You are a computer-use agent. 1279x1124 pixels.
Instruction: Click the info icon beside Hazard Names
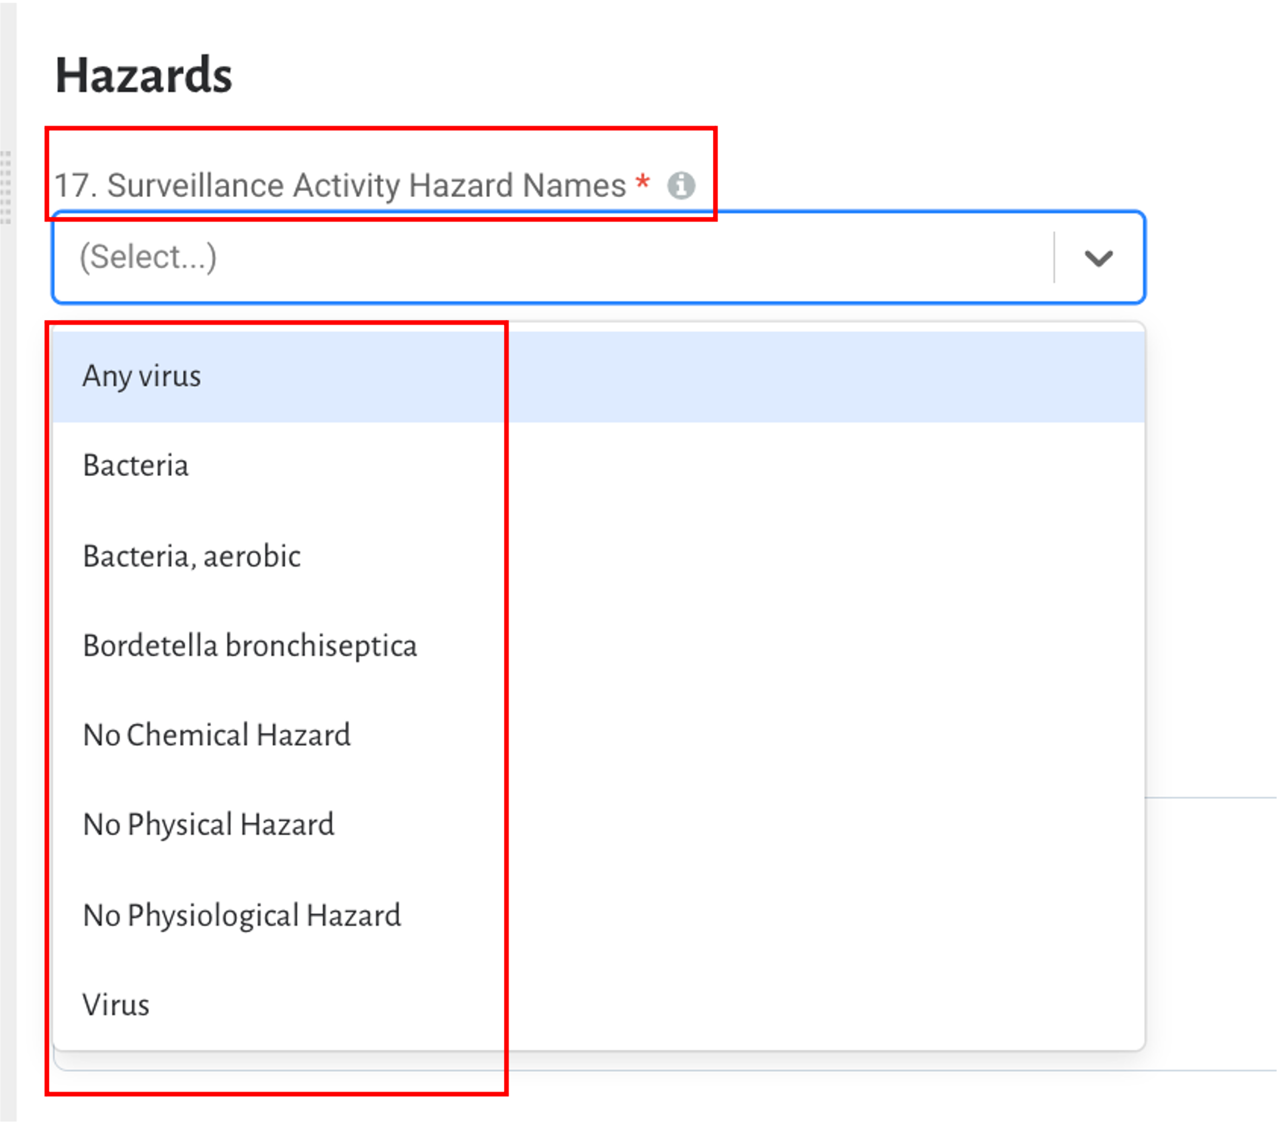681,185
